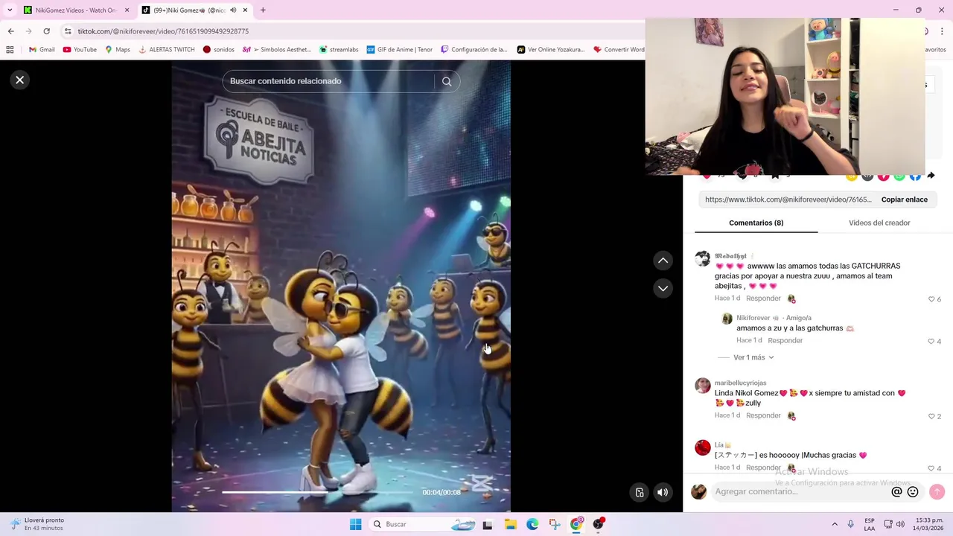Viewport: 953px width, 536px height.
Task: Open a new browser tab
Action: point(263,10)
